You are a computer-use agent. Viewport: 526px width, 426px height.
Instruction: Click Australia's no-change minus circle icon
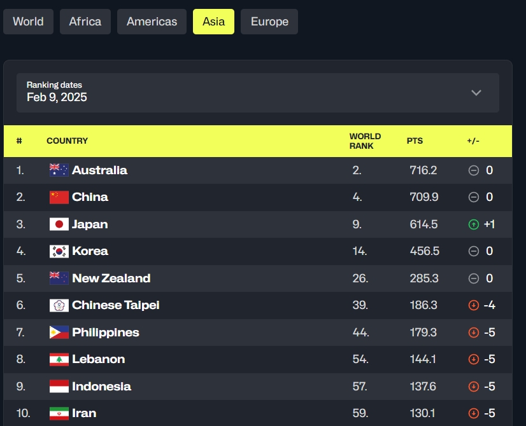473,170
